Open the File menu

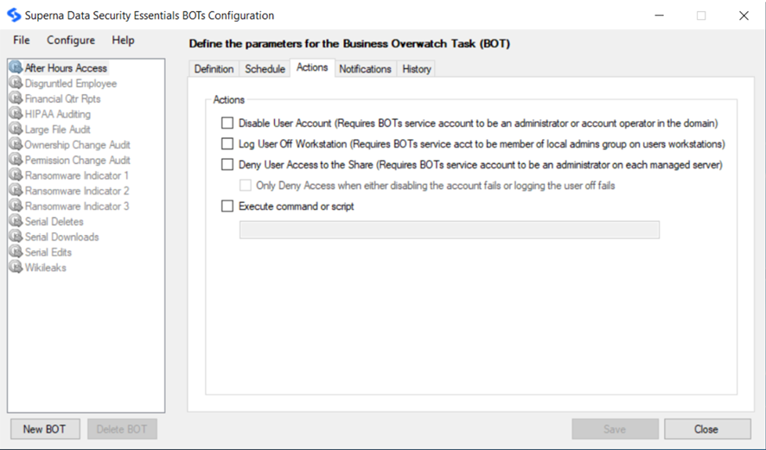(22, 40)
